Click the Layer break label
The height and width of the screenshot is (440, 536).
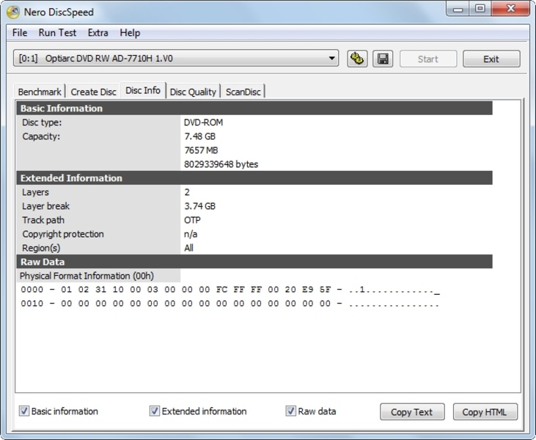(45, 206)
